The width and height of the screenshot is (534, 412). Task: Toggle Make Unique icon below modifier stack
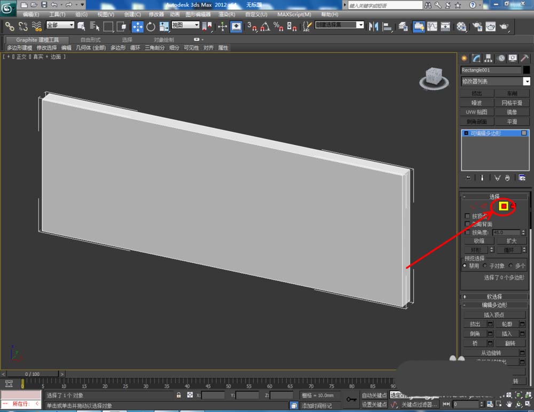(498, 177)
